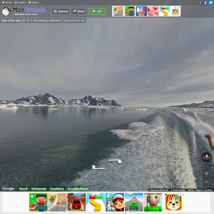Click the Facebook icon
This screenshot has width=214, height=214.
[205, 3]
